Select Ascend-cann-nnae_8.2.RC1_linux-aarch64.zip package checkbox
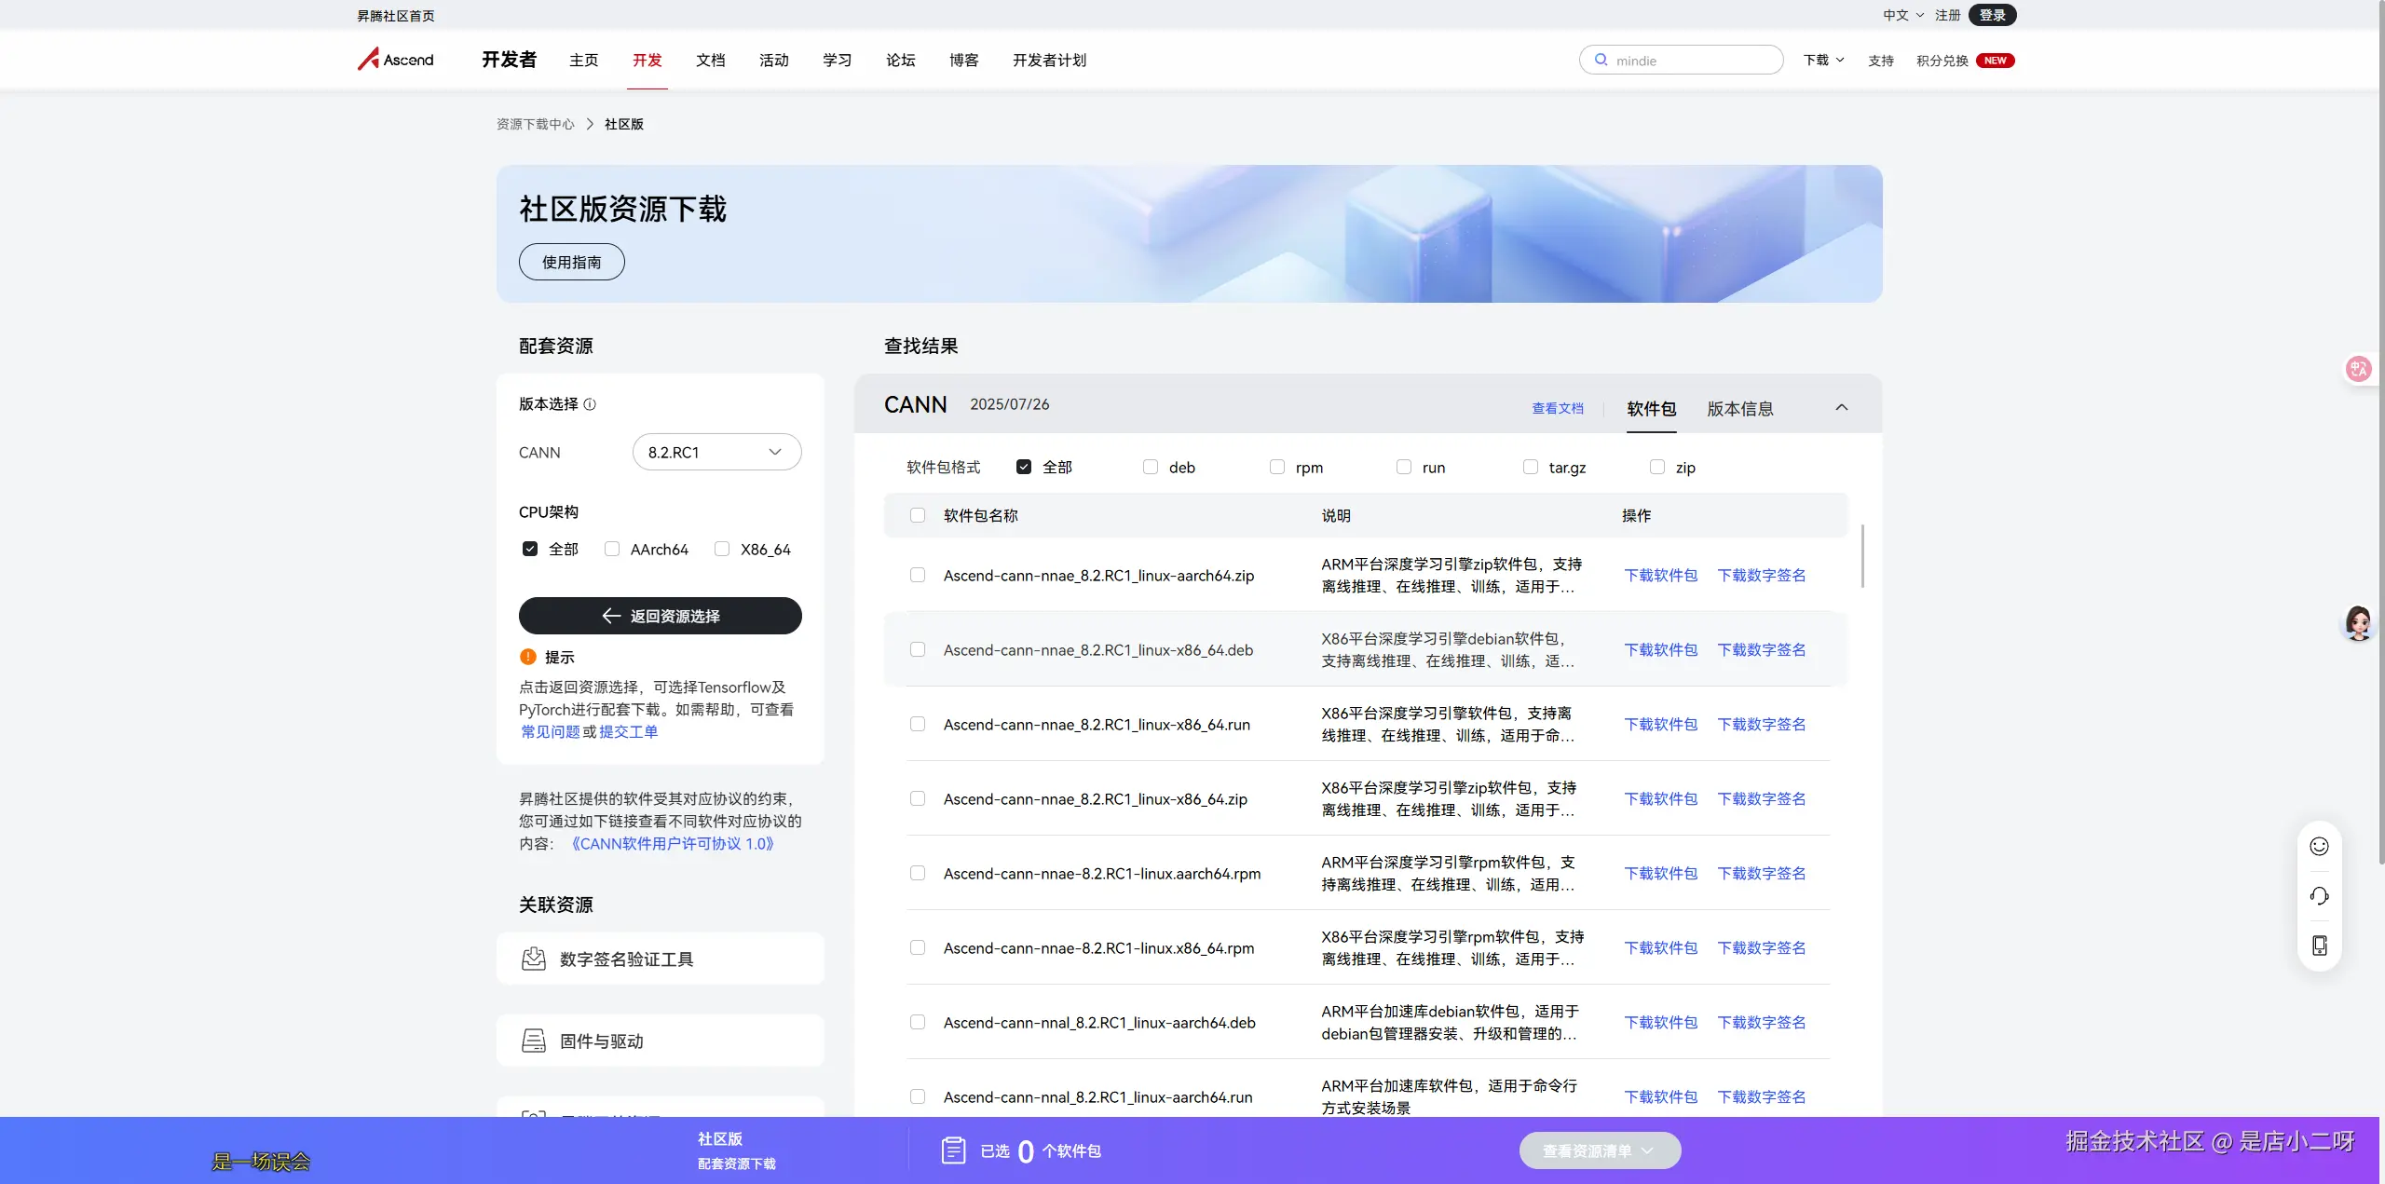Image resolution: width=2385 pixels, height=1184 pixels. click(x=918, y=576)
